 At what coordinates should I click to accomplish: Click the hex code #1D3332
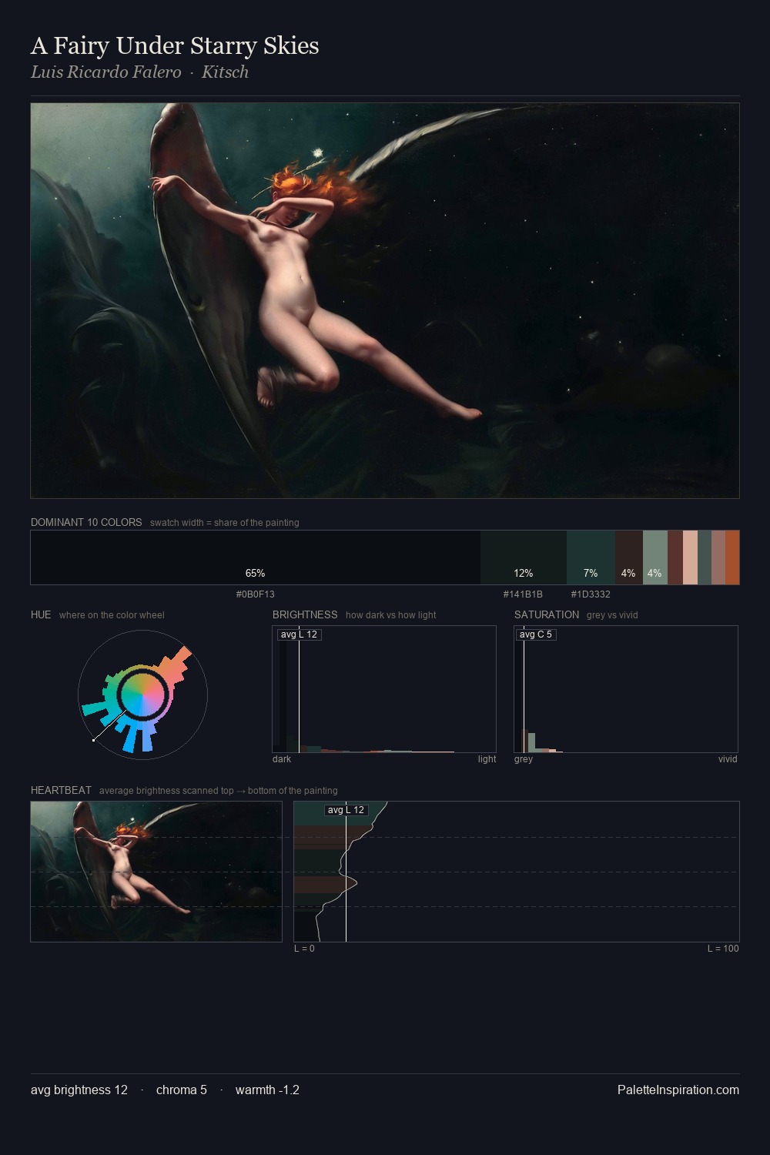coord(591,594)
